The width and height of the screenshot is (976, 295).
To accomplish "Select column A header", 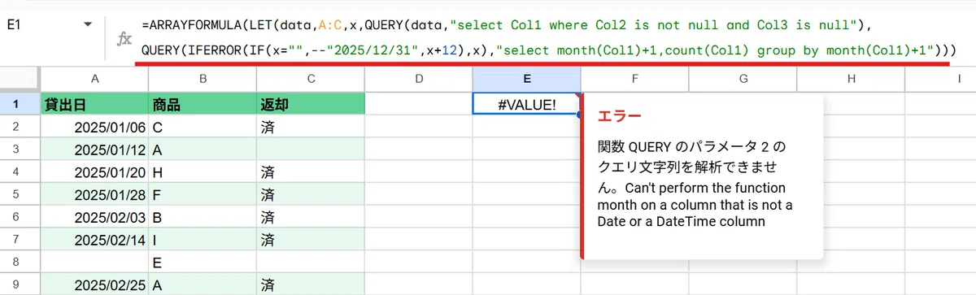I will coord(94,79).
